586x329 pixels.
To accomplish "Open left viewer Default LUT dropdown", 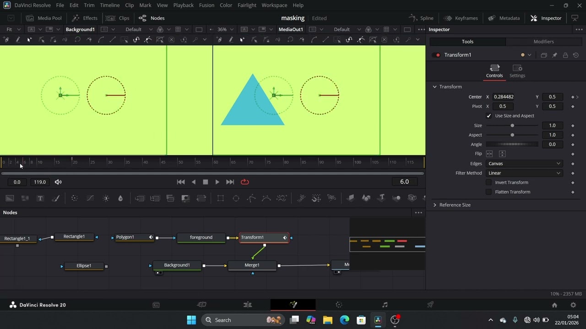I will pos(139,29).
